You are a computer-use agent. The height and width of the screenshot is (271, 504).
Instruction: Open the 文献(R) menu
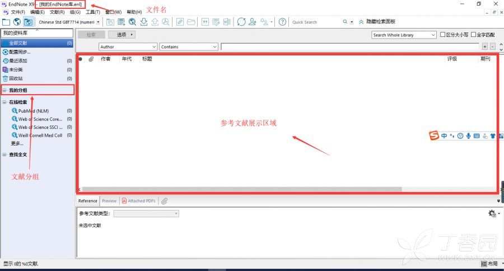pos(57,12)
